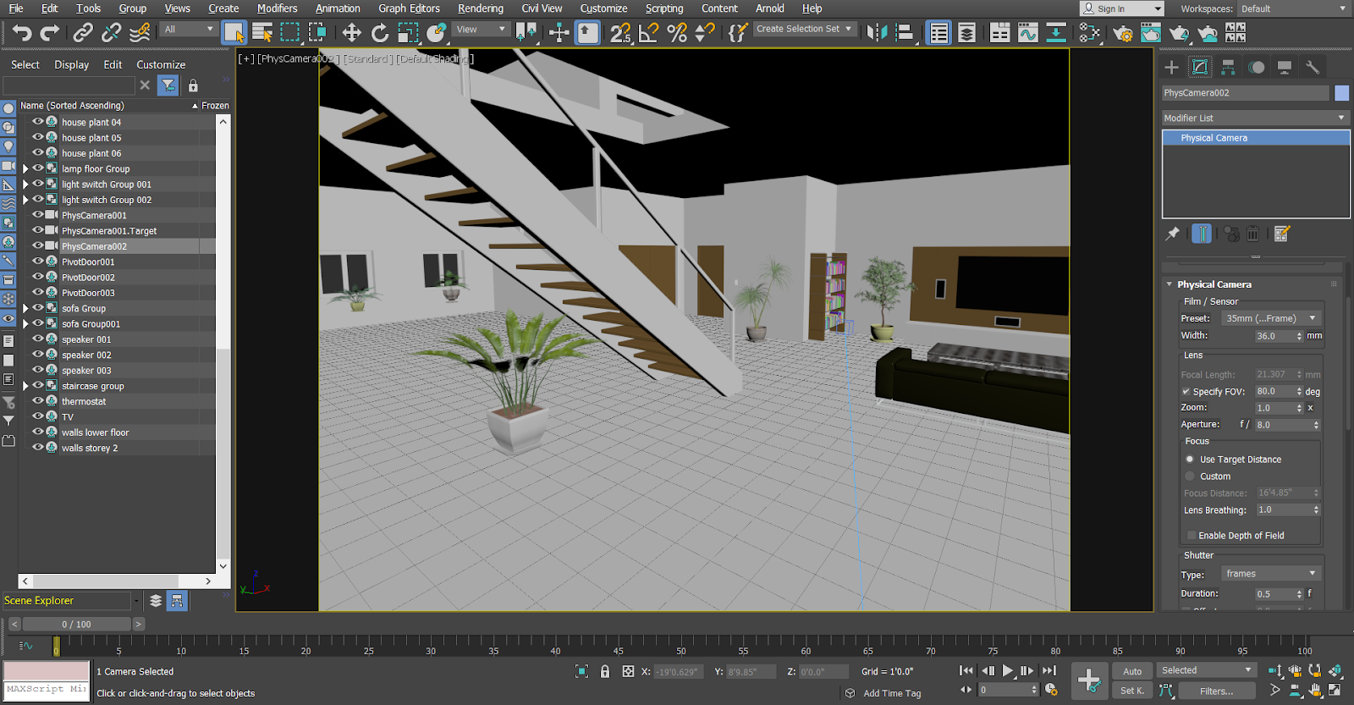This screenshot has width=1354, height=705.
Task: Click the Set Key large plus button
Action: [1089, 680]
